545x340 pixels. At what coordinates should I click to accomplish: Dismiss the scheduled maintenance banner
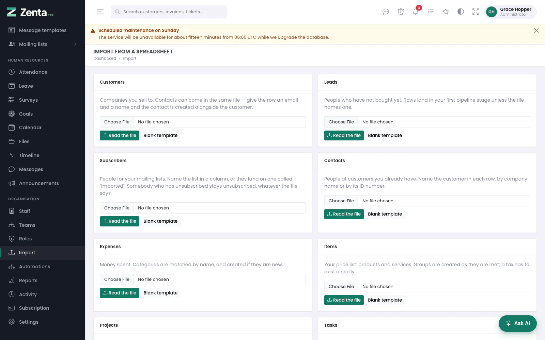536,31
